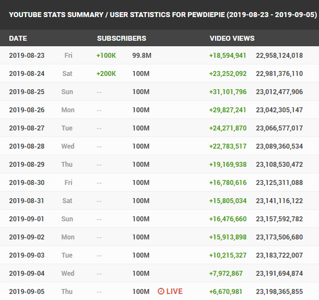Click total views 23,108,530,472
The image size is (319, 300).
coord(279,164)
